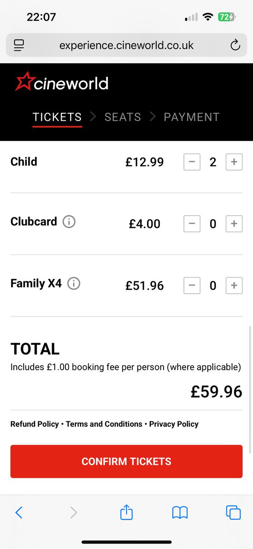Open the Safari page format menu icon
Screen dimensions: 253x549
[x=19, y=45]
